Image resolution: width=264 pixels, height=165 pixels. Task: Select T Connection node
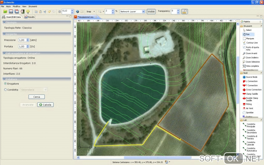pyautogui.click(x=250, y=85)
